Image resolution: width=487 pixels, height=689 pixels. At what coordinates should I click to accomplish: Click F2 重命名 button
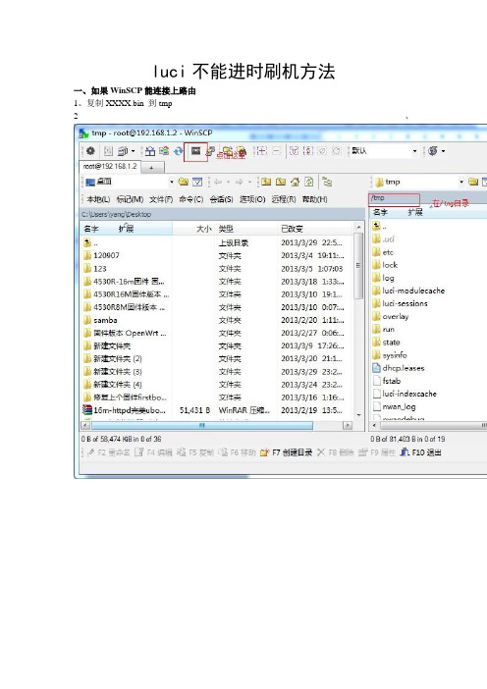tap(108, 452)
